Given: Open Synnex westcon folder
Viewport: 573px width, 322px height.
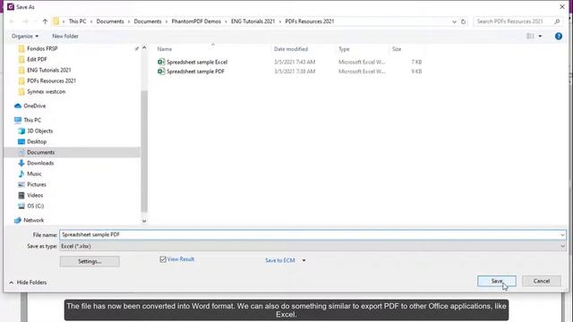Looking at the screenshot, I should tap(46, 91).
